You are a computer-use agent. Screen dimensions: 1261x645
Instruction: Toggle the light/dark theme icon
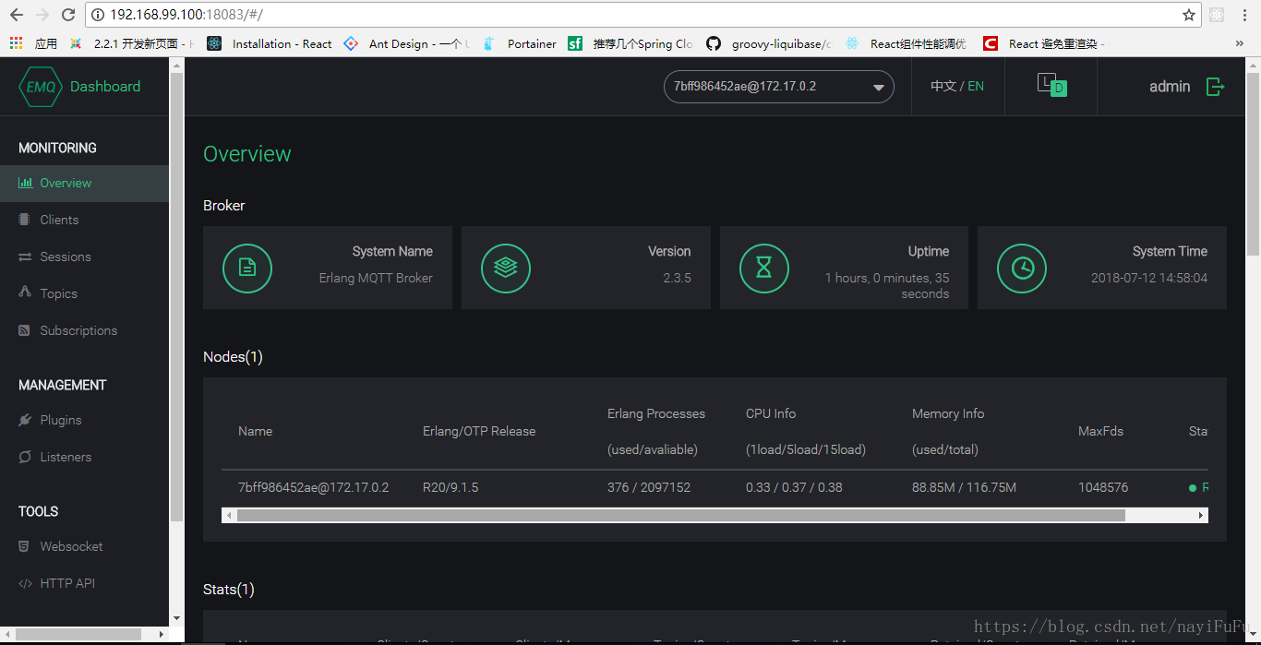(x=1051, y=85)
